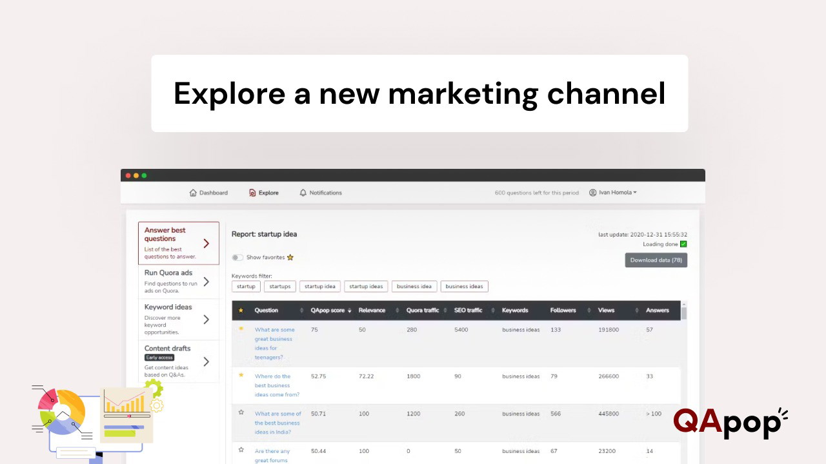
Task: Click the Download data (78) button
Action: point(656,260)
